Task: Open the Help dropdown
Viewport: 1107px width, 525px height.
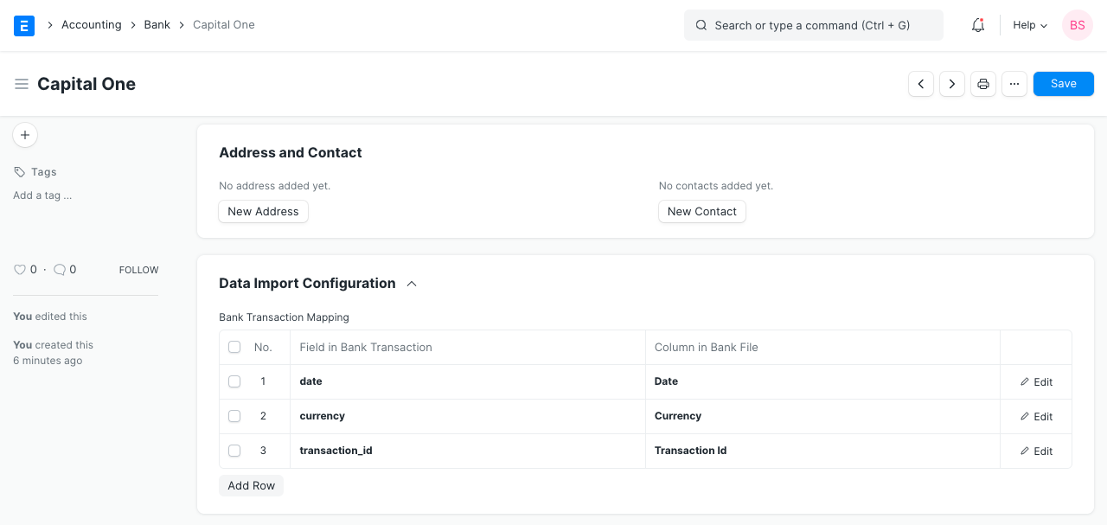Action: coord(1029,25)
